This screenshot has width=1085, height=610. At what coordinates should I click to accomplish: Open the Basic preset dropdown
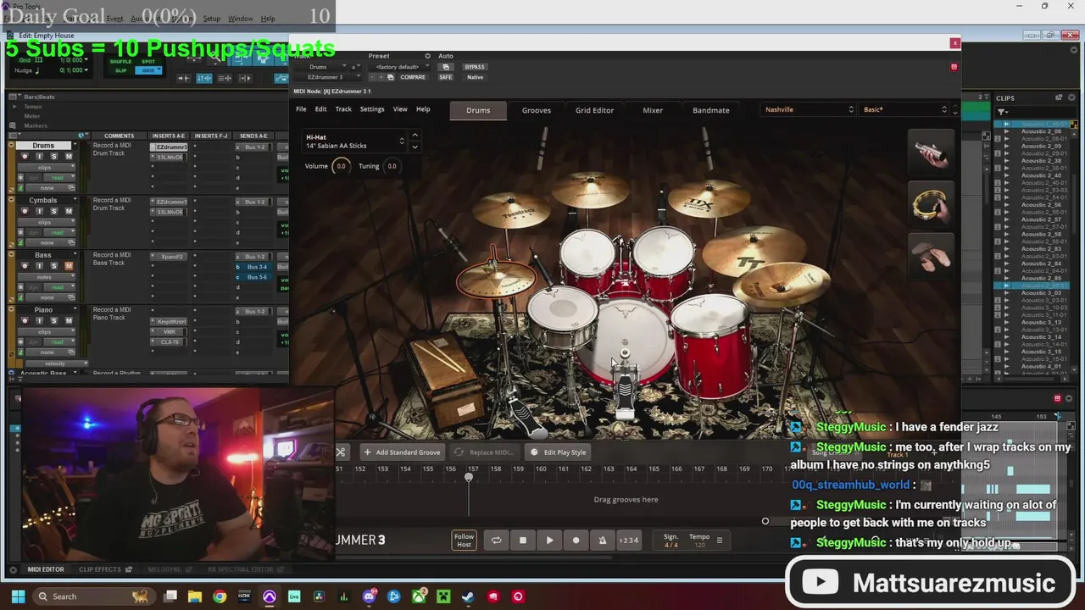pyautogui.click(x=904, y=109)
